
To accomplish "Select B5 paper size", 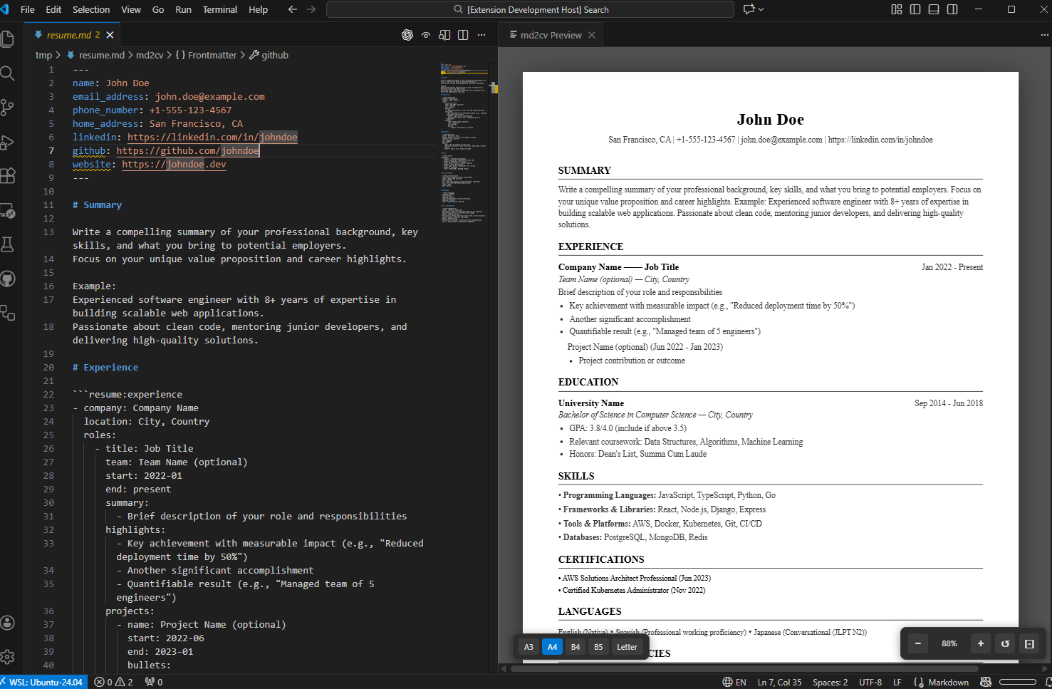I will (x=598, y=647).
